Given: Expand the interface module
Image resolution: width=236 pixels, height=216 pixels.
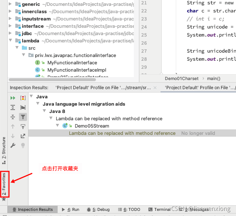Looking at the screenshot, I should pos(10,26).
